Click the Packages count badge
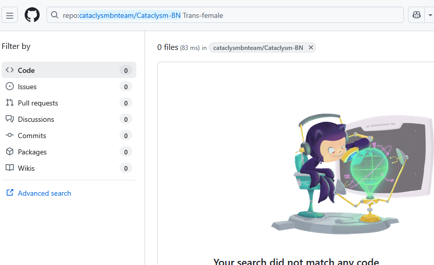The image size is (434, 265). [126, 152]
